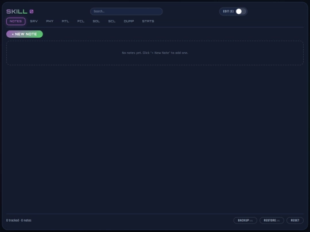This screenshot has width=310, height=232.
Task: Open the DUMP tab
Action: [x=129, y=21]
